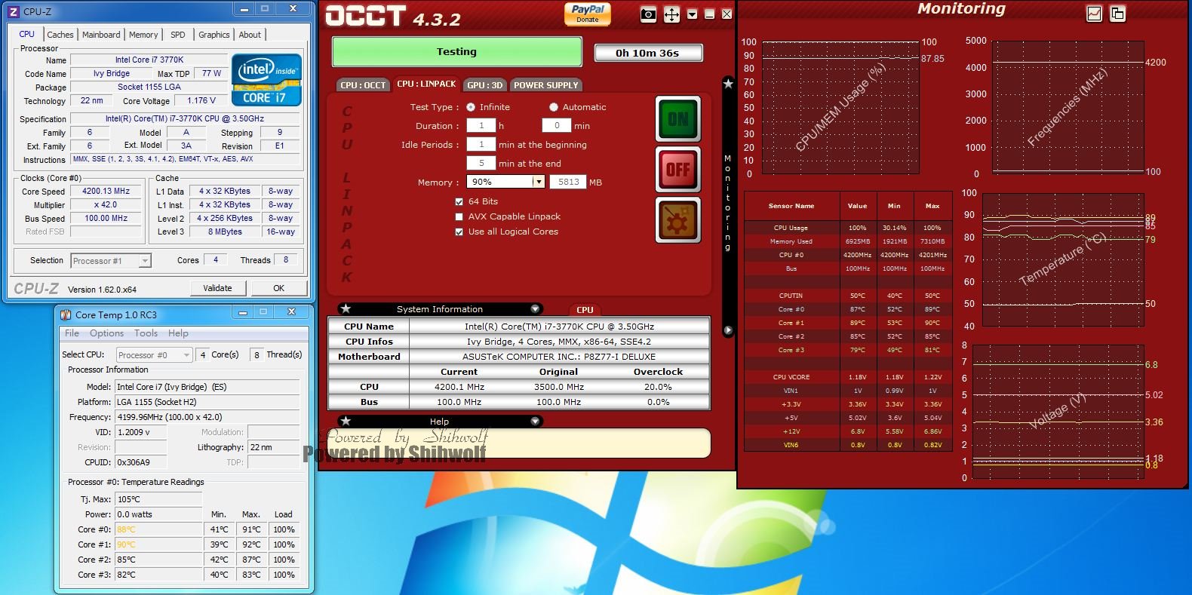Click the windows icon in Monitoring header
This screenshot has width=1192, height=595.
point(1117,14)
